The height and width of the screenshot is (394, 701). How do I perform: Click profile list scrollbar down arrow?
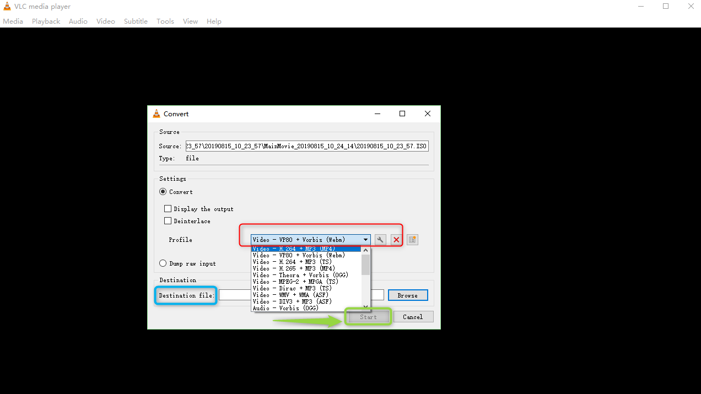(365, 306)
